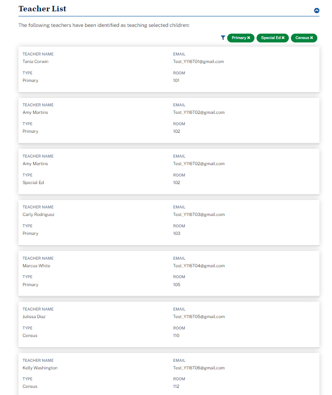Clear the Census filter chip X
The height and width of the screenshot is (395, 332).
pos(311,38)
